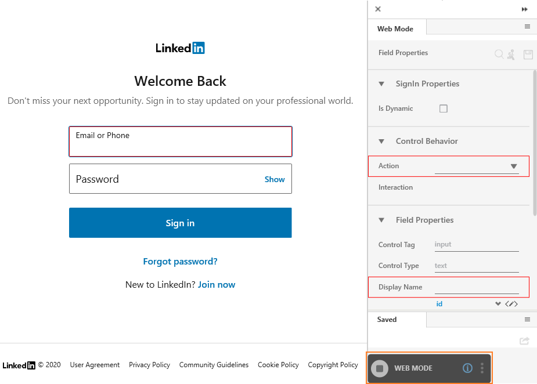This screenshot has width=537, height=384.
Task: Click the export share icon in Saved panel
Action: click(x=524, y=340)
